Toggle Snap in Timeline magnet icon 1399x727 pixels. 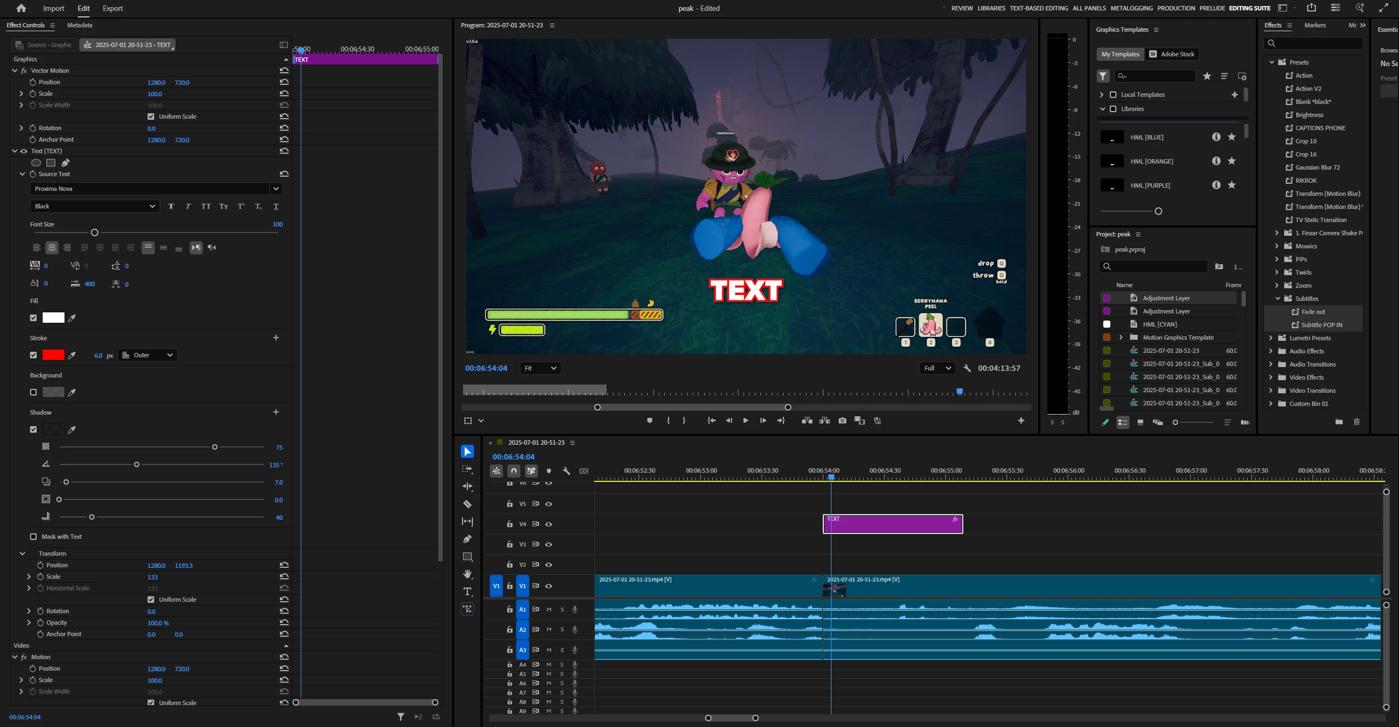[x=514, y=470]
